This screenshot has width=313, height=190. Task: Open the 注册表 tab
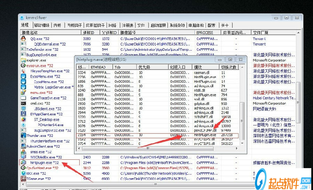[x=127, y=25]
